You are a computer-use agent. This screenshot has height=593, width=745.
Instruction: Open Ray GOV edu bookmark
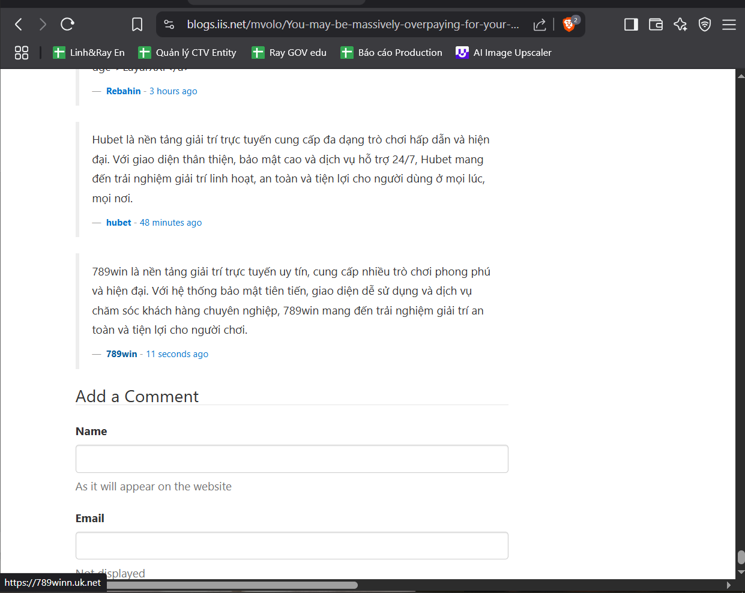click(x=289, y=53)
